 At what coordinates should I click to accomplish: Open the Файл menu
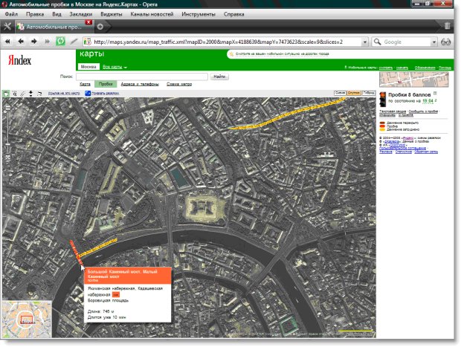click(x=11, y=14)
